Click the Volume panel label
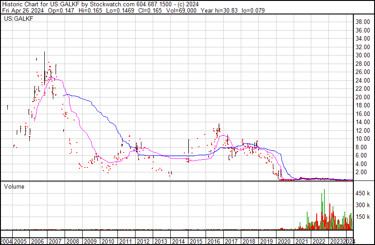 pos(14,186)
